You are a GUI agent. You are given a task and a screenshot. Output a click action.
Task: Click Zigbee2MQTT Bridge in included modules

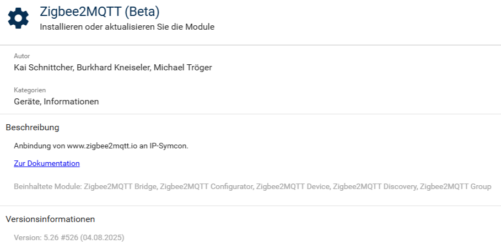(x=120, y=187)
